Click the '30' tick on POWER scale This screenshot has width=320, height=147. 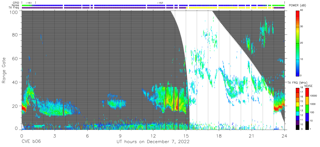tap(302, 27)
